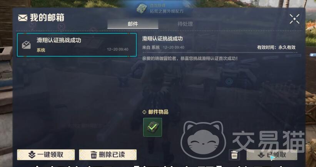Viewport: 316px width, 167px height.
Task: Click the 交易猫 cat logo watermark
Action: (203, 140)
